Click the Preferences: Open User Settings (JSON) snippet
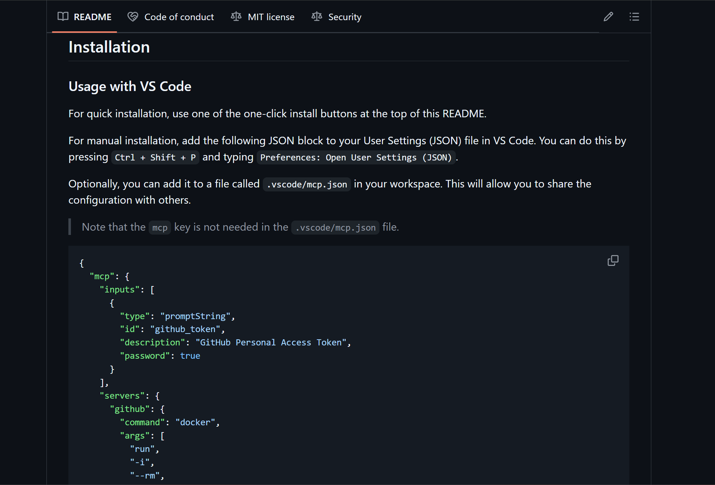This screenshot has width=715, height=485. (x=356, y=158)
